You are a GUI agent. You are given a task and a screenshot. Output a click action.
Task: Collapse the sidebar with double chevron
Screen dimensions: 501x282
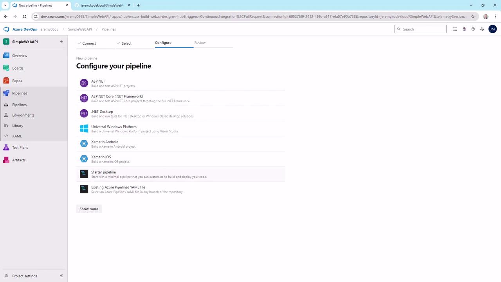pos(61,276)
